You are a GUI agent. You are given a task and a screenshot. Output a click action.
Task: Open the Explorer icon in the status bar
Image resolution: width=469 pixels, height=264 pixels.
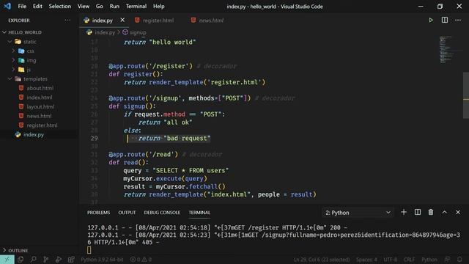point(21,260)
